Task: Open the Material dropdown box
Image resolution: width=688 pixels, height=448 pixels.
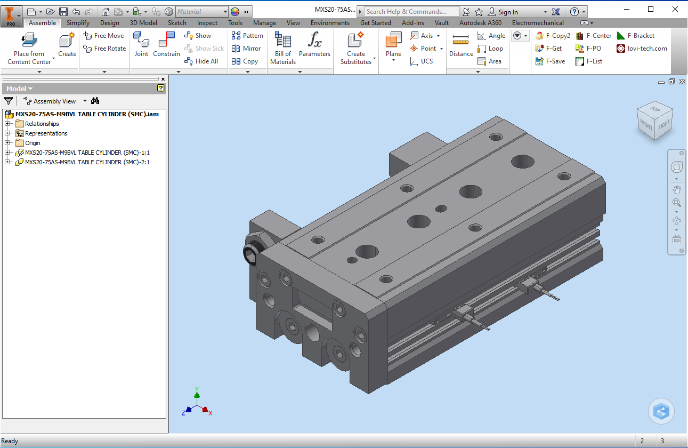Action: coord(201,12)
